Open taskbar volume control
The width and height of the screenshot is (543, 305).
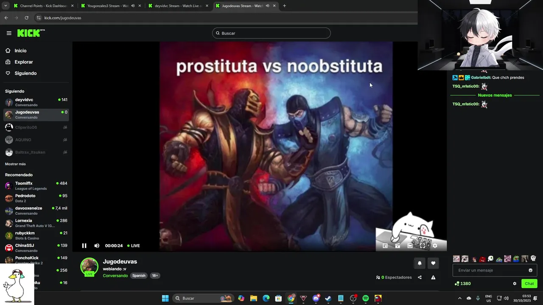[x=506, y=298]
